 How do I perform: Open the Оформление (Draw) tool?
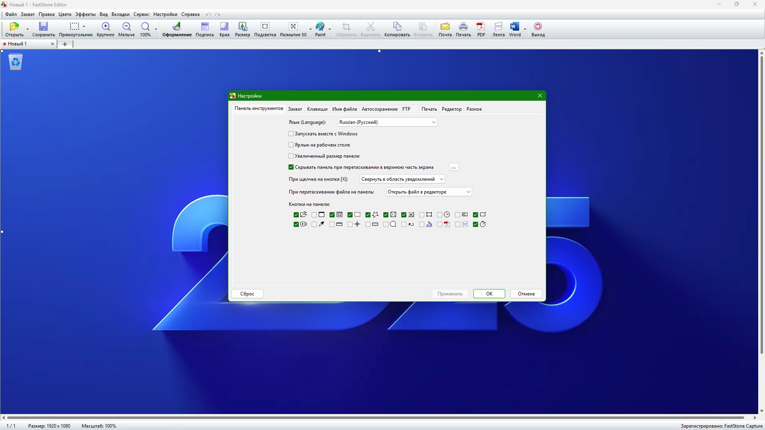pos(177,27)
